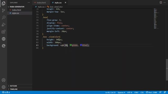Image resolution: width=168 pixels, height=94 pixels.
Task: Open the Run and Debug view
Action: click(x=3, y=25)
